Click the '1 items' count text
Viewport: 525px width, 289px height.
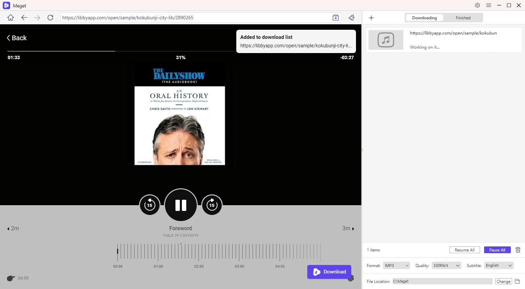(x=373, y=250)
